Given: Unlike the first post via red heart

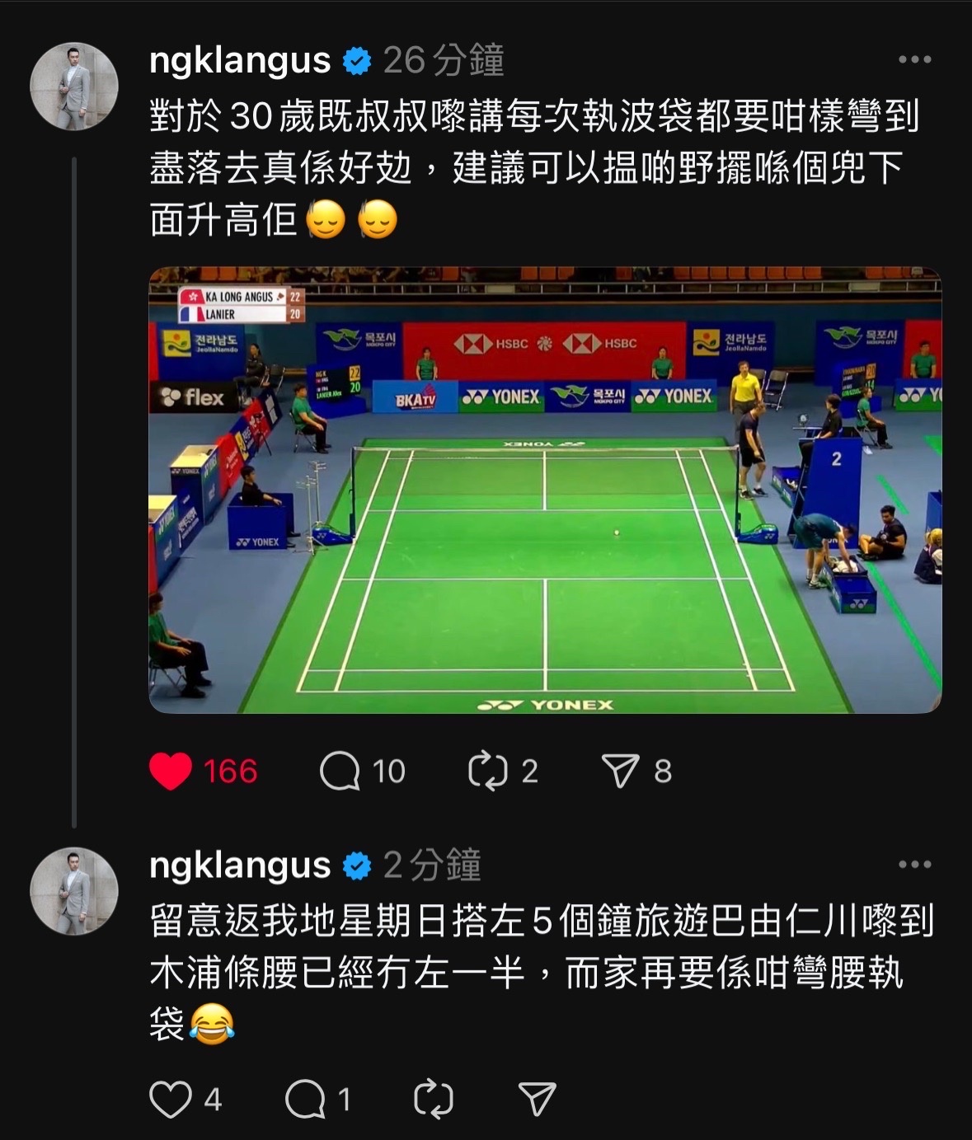Looking at the screenshot, I should click(x=171, y=772).
